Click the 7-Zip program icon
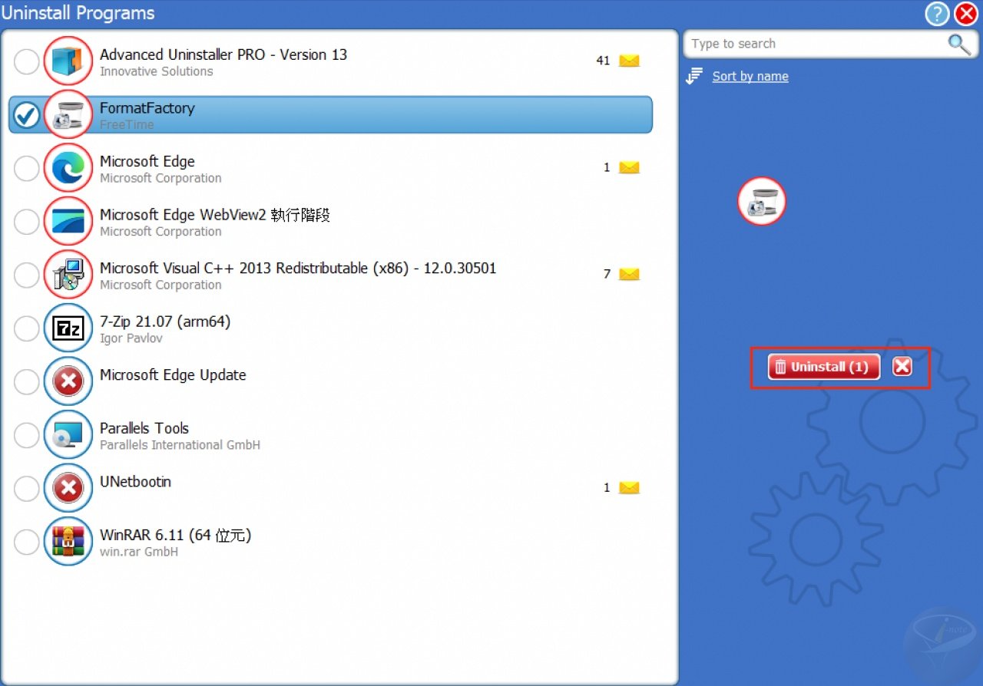983x686 pixels. (68, 329)
